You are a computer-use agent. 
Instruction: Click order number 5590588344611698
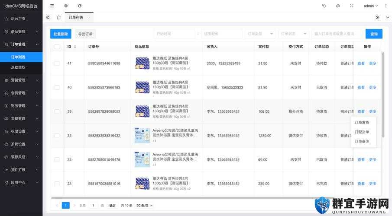104,64
